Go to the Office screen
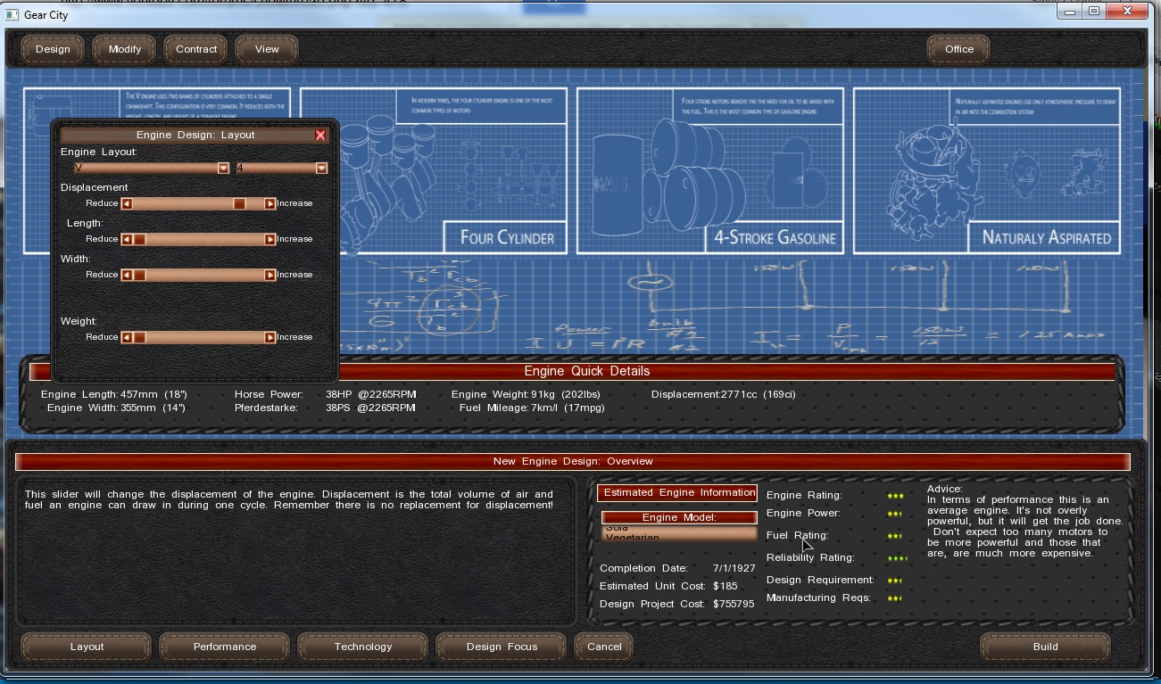The height and width of the screenshot is (684, 1161). (959, 50)
